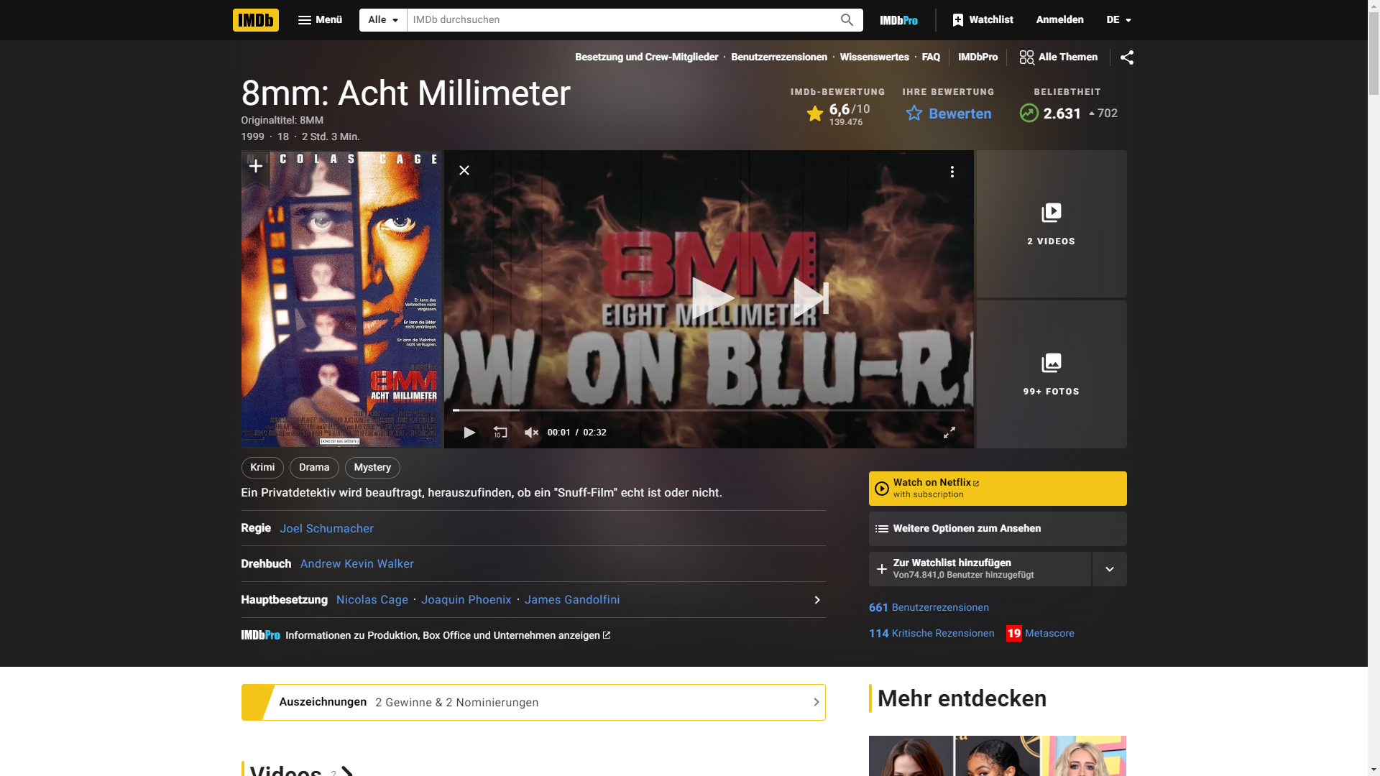Go to Wissenswertes section
The height and width of the screenshot is (776, 1380).
[874, 57]
